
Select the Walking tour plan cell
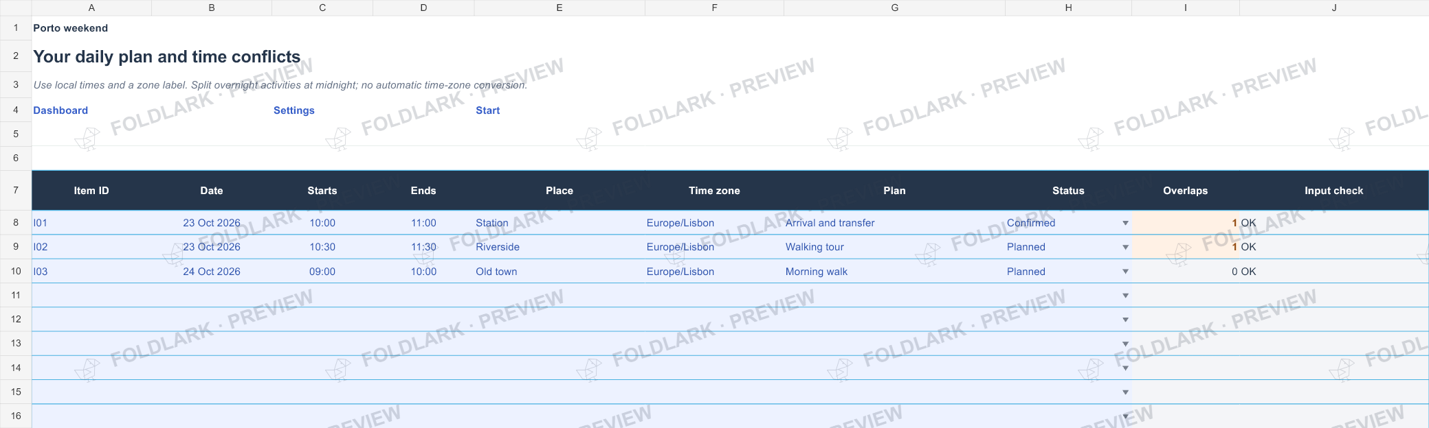pos(894,247)
